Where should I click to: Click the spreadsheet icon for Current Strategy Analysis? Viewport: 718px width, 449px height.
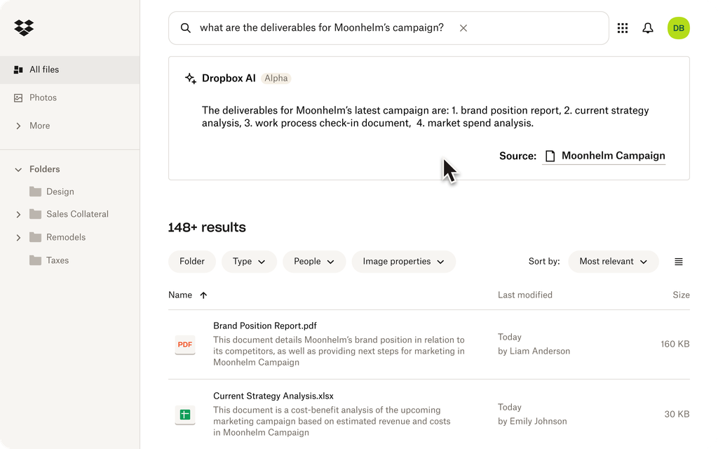[184, 415]
